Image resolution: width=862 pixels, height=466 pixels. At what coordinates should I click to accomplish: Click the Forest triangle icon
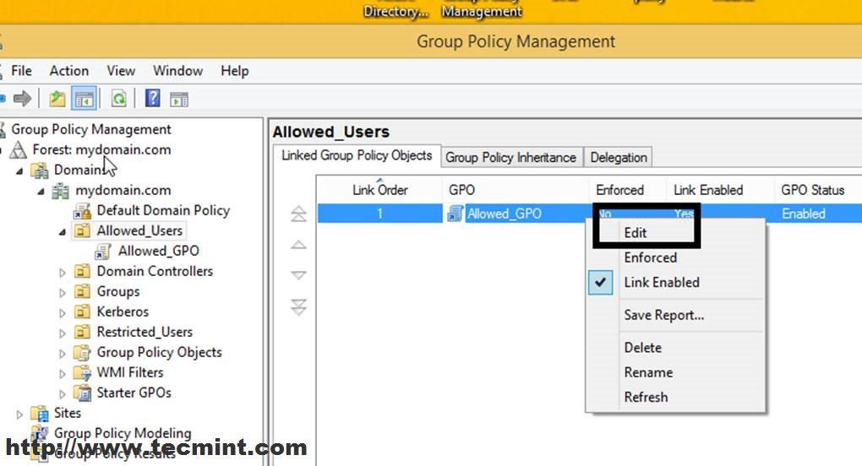(x=18, y=149)
